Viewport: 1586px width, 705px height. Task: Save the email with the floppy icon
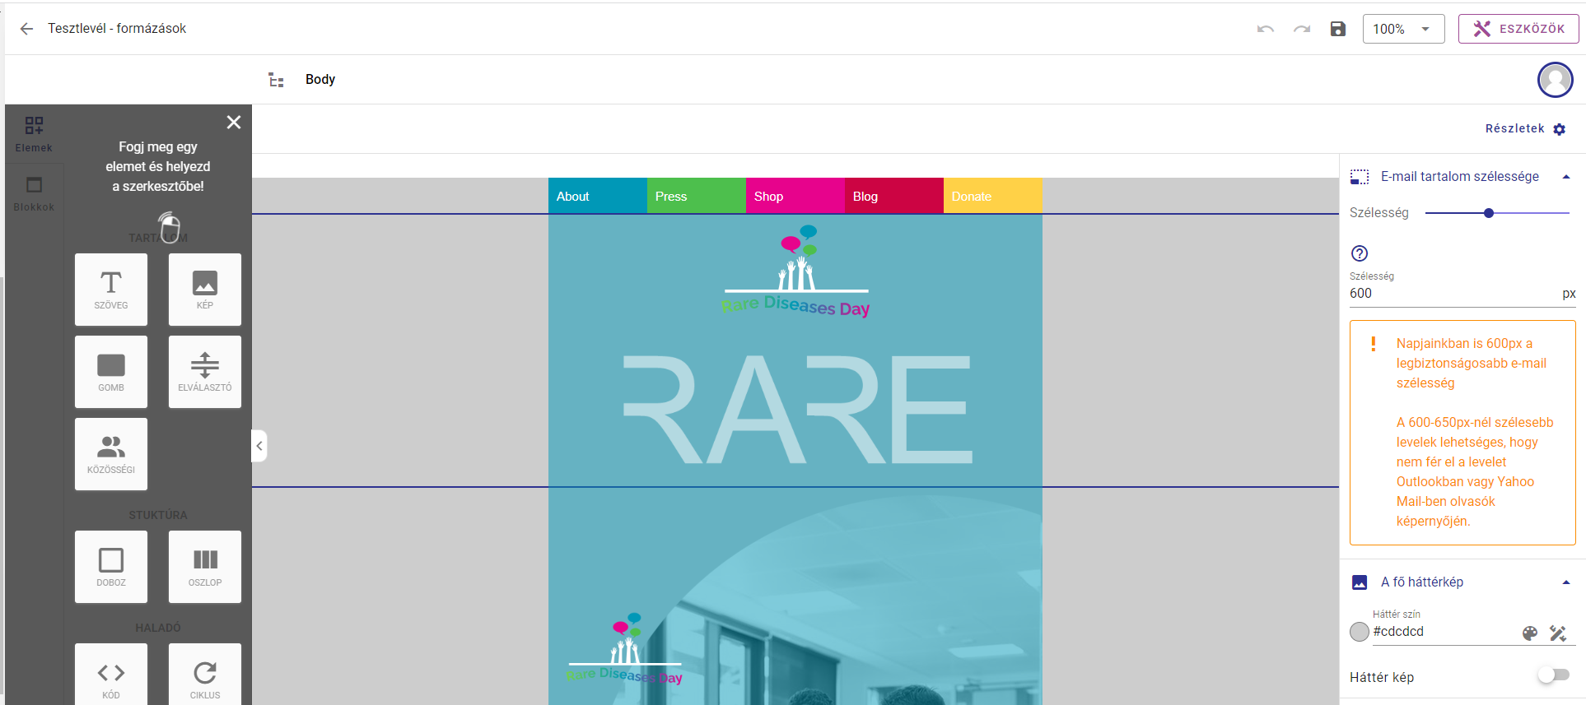coord(1338,29)
